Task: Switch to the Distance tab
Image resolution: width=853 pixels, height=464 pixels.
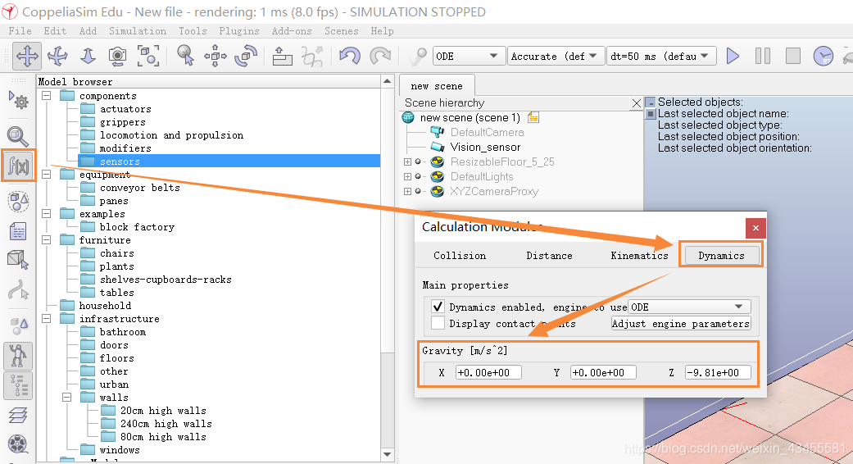Action: click(550, 256)
